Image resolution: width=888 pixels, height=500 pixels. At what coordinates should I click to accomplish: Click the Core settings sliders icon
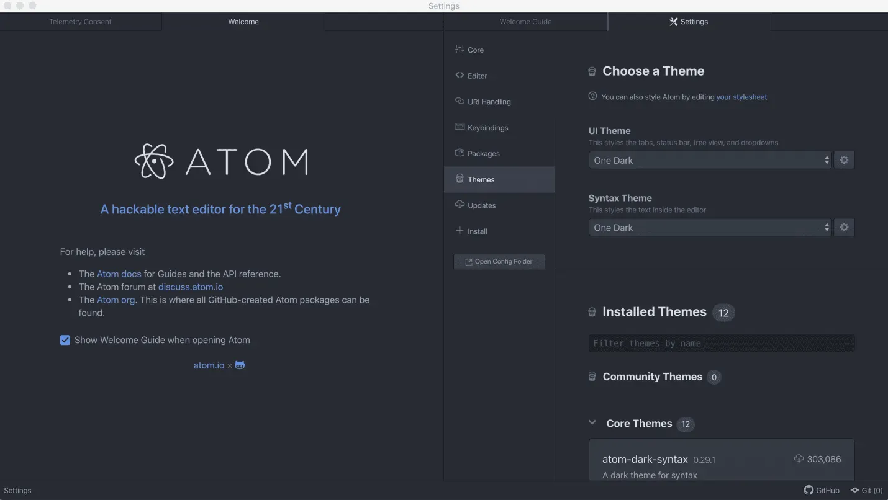[x=460, y=49]
